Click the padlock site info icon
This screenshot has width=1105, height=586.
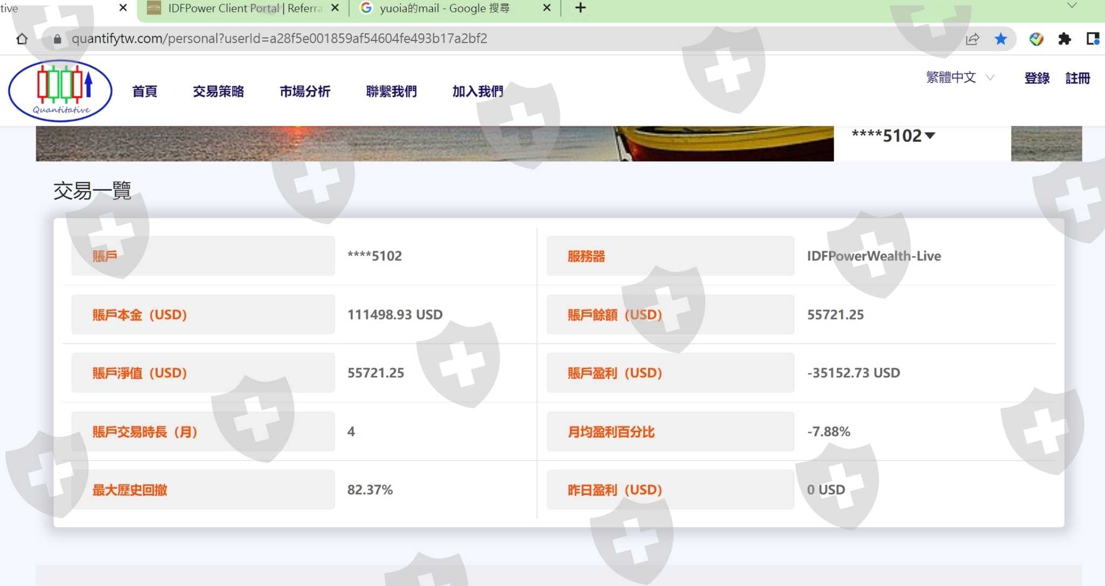pos(58,39)
